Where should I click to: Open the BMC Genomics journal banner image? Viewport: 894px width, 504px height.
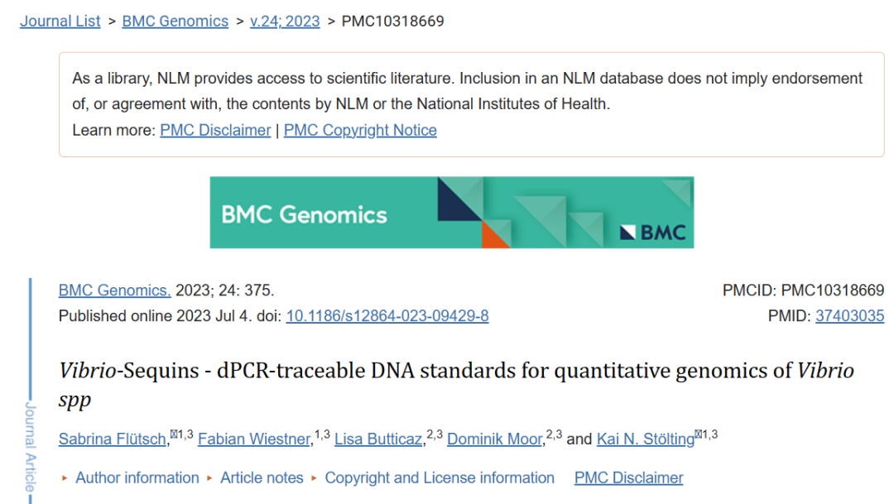tap(451, 213)
